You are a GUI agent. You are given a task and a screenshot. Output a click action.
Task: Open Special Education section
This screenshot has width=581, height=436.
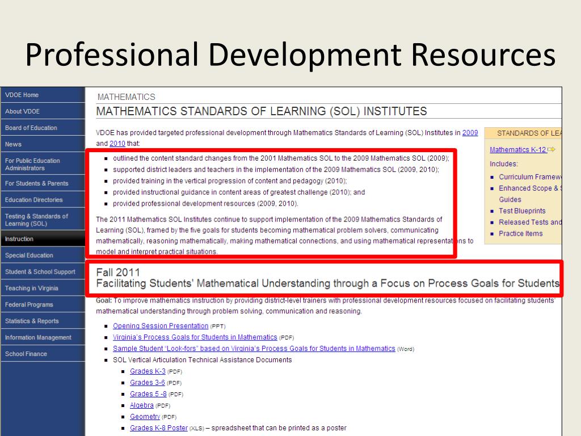(43, 255)
